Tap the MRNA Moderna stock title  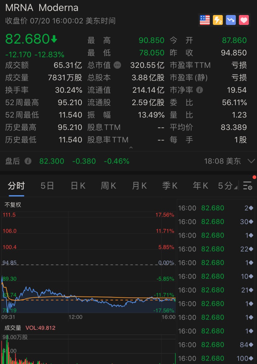[42, 8]
